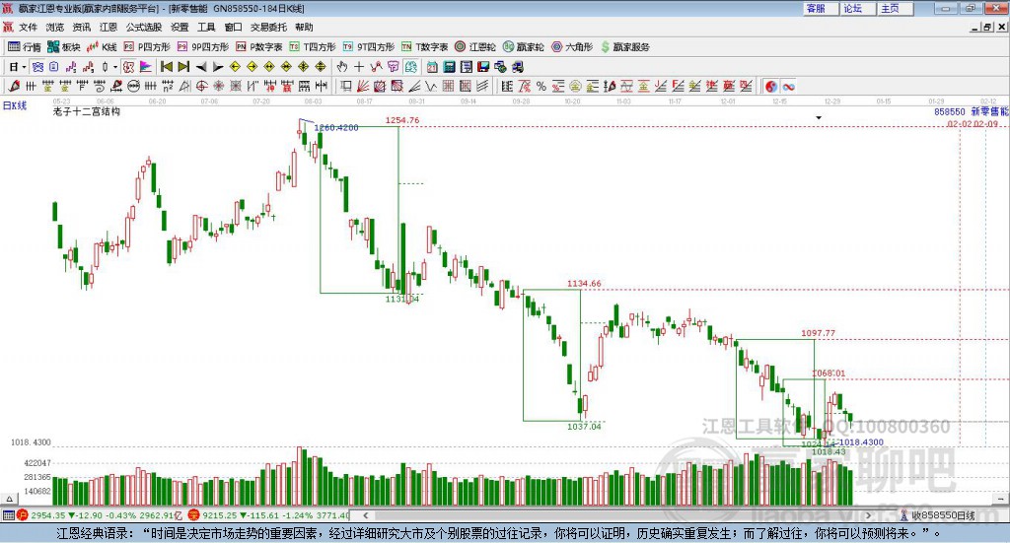Open the 窗口 menu
This screenshot has height=543, width=1010.
[233, 27]
